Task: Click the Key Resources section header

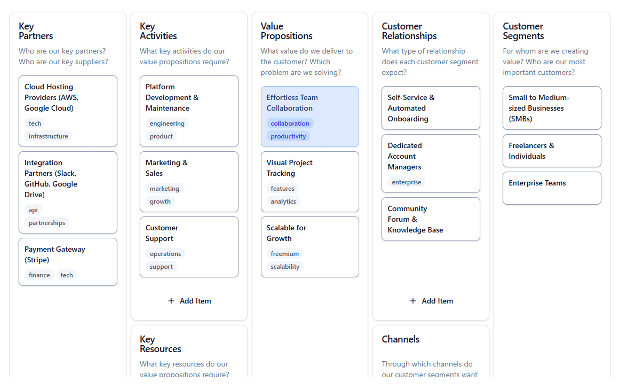Action: [160, 344]
